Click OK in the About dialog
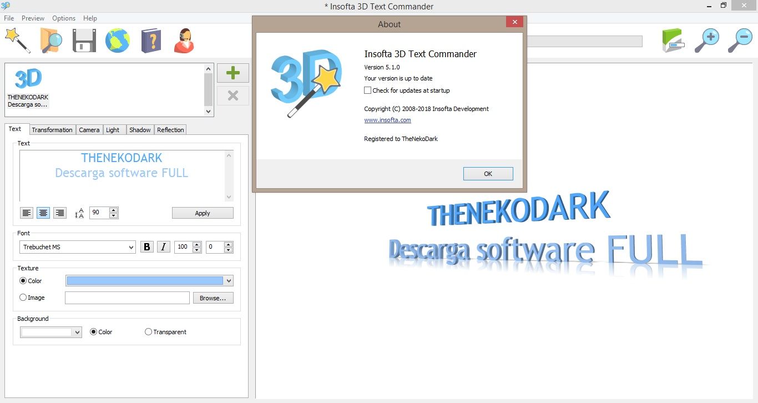This screenshot has height=403, width=758. (488, 174)
